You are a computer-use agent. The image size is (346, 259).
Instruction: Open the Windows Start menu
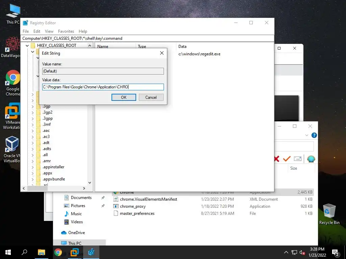tap(8, 252)
